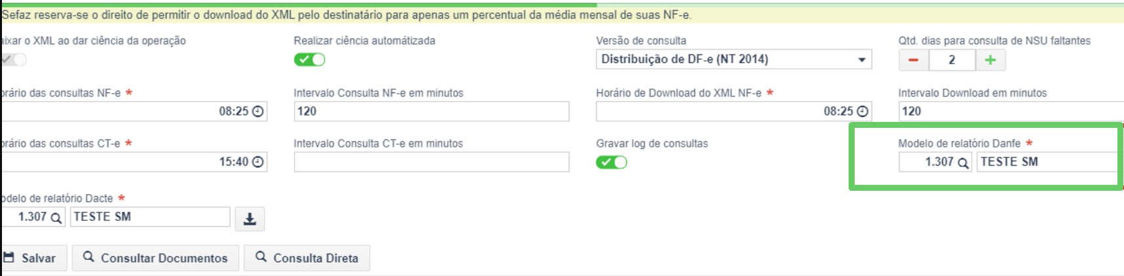Toggle Realizar ciência automátizada switch
This screenshot has width=1124, height=276.
(310, 60)
